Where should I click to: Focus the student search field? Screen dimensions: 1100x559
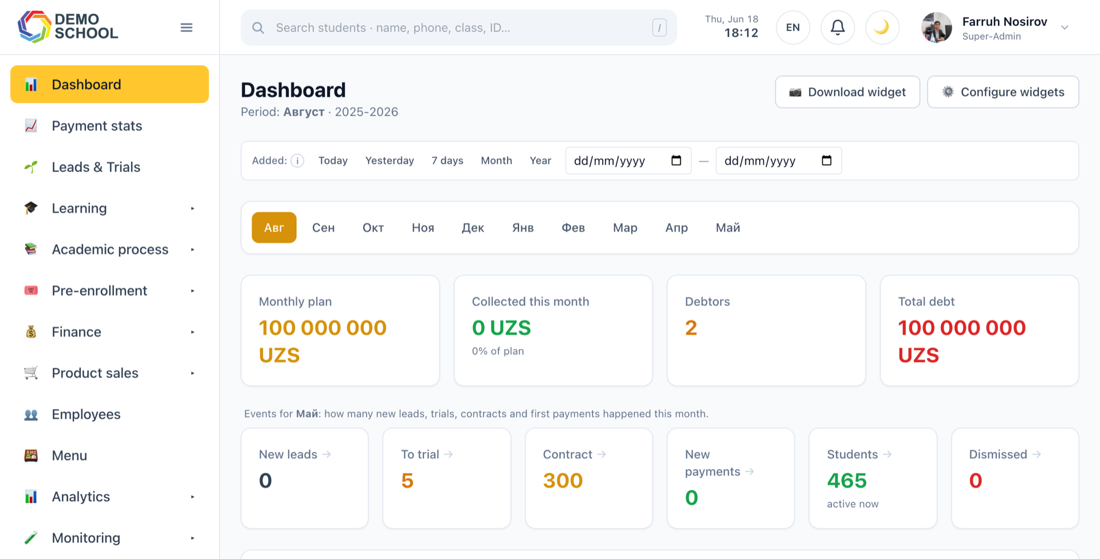coord(458,27)
